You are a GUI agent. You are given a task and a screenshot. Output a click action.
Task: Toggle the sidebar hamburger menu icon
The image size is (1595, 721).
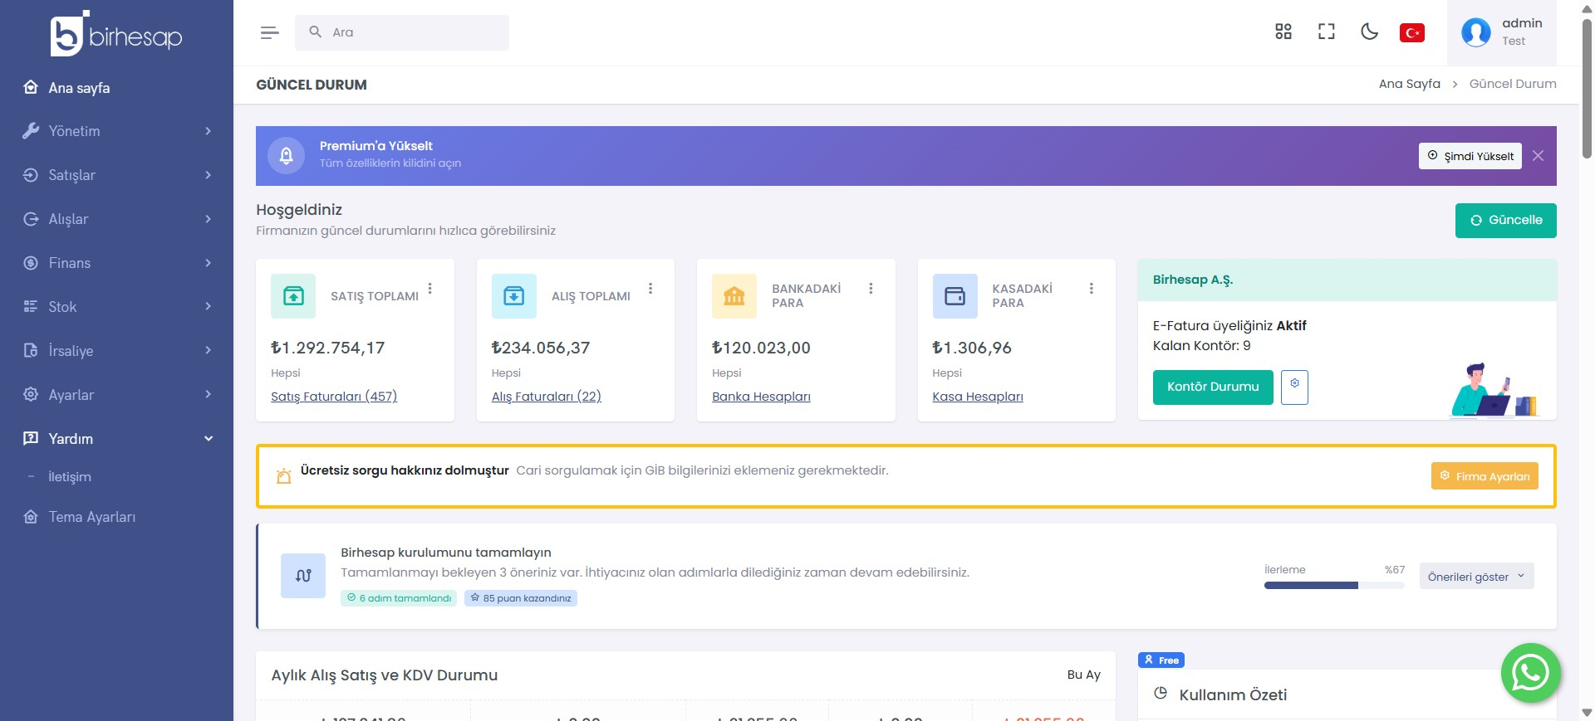click(x=269, y=32)
